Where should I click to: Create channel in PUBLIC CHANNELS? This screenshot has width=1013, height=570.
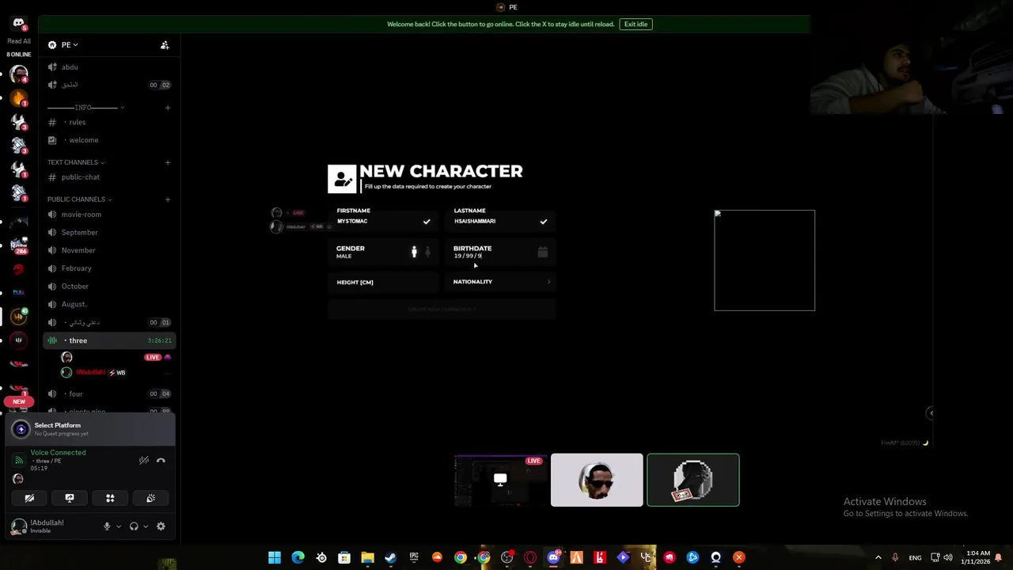tap(167, 199)
